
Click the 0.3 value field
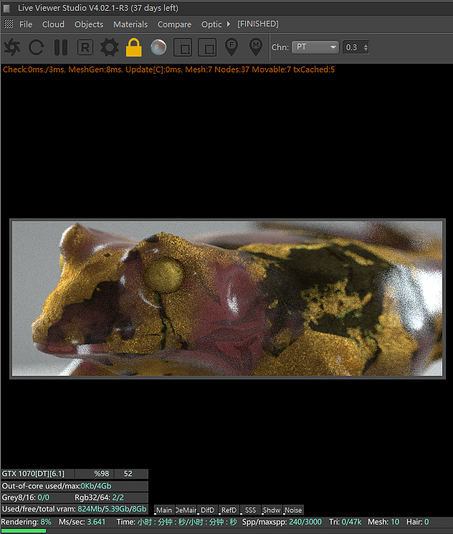(353, 47)
